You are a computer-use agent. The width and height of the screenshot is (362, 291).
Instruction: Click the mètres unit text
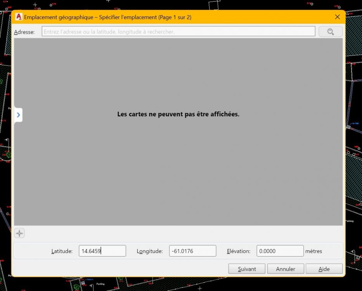314,251
